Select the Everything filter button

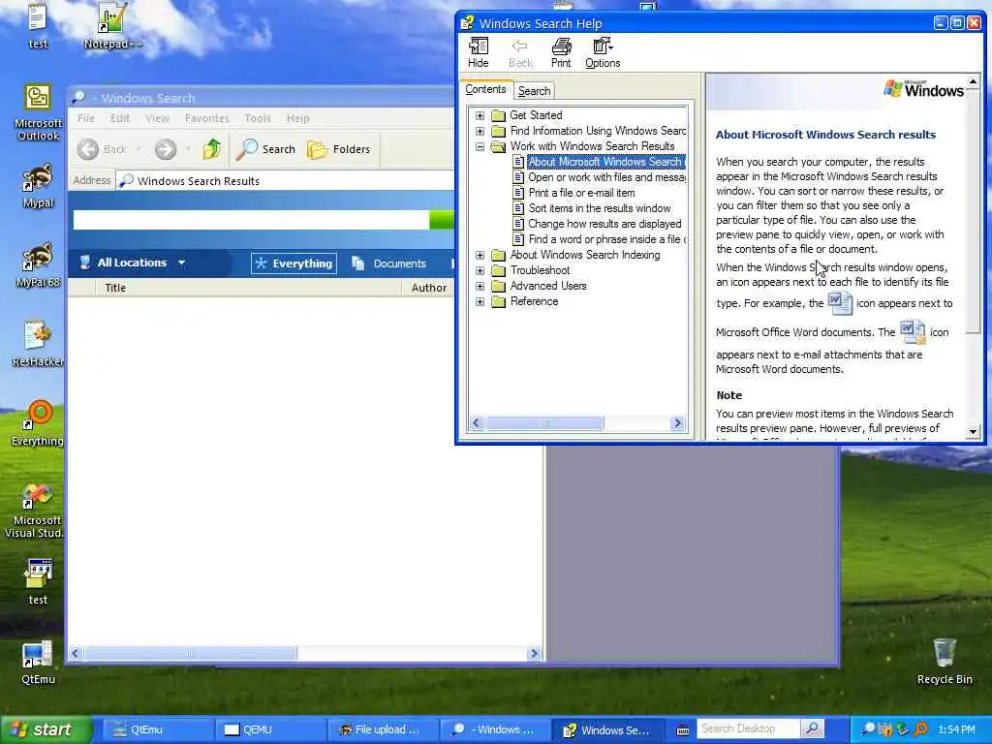(x=294, y=263)
